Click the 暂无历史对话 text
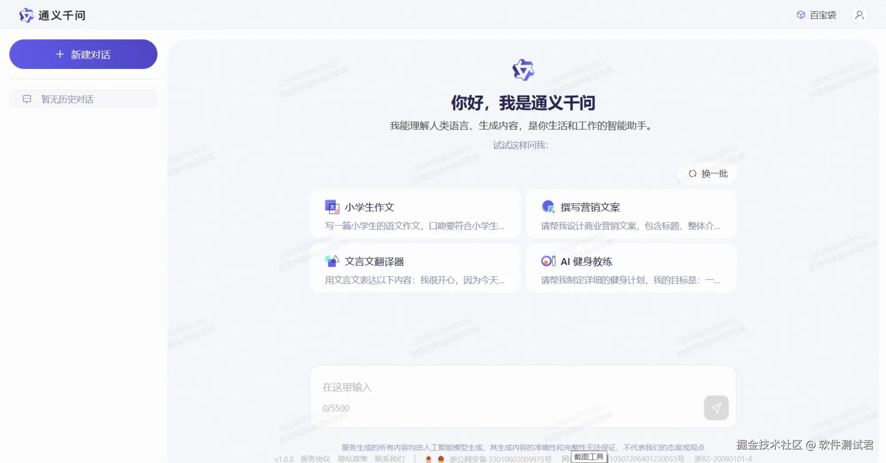This screenshot has width=886, height=463. click(67, 99)
